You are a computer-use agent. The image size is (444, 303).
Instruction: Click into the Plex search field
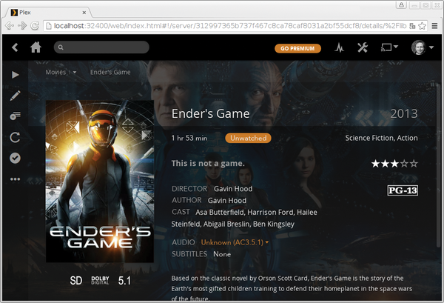tap(101, 47)
